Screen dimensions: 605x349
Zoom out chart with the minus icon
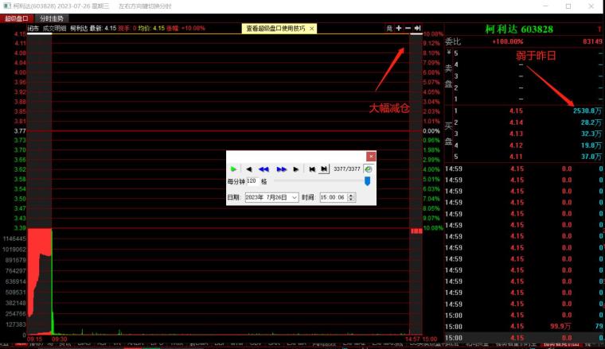click(408, 28)
